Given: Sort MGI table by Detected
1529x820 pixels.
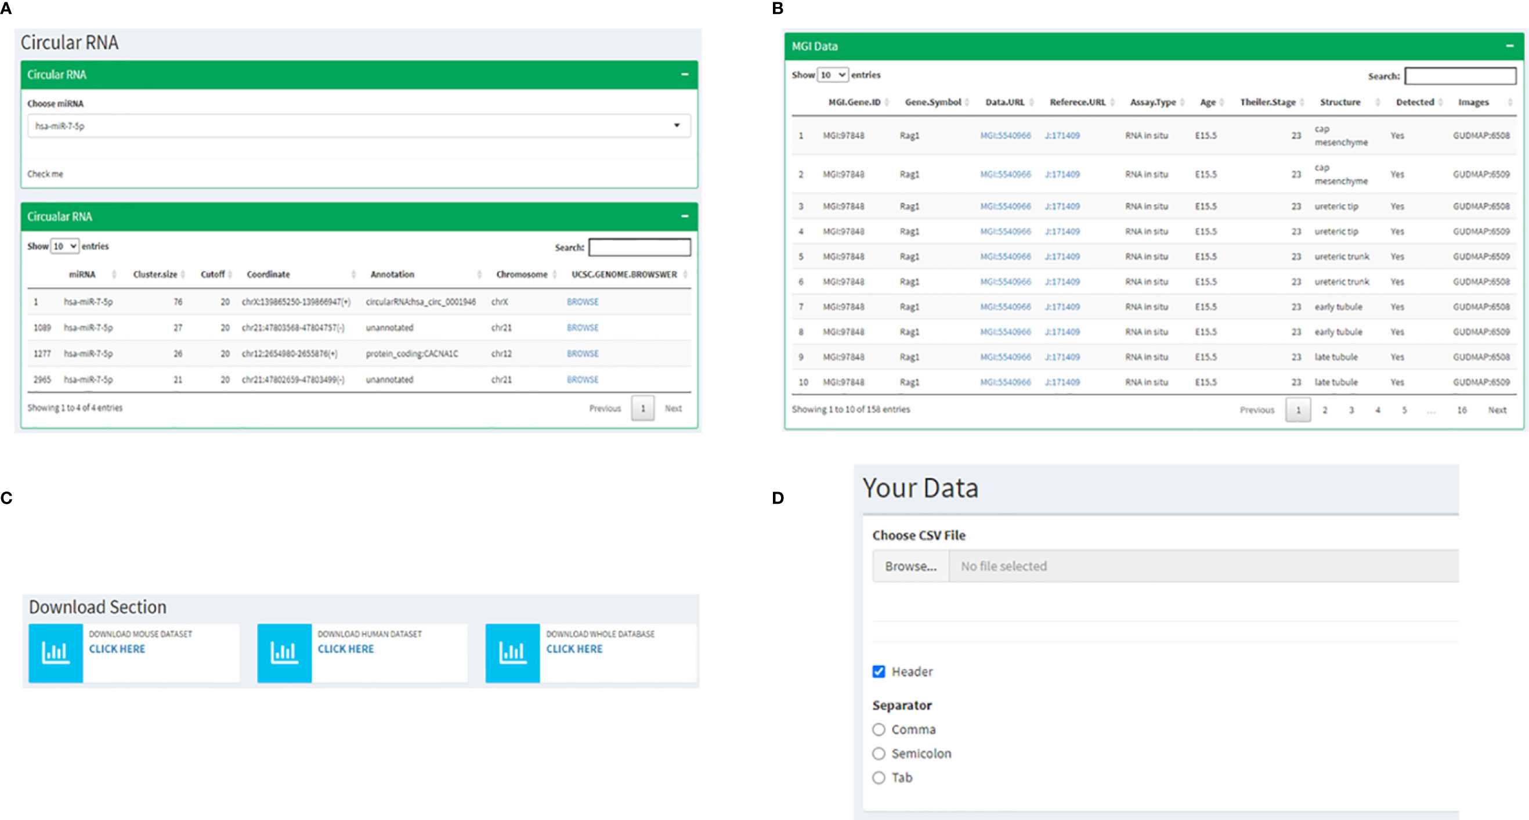Looking at the screenshot, I should (1415, 102).
